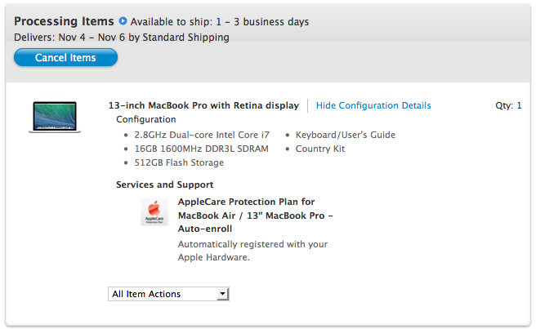Image resolution: width=536 pixels, height=329 pixels.
Task: Select the 512GB Flash Storage item
Action: pyautogui.click(x=179, y=162)
